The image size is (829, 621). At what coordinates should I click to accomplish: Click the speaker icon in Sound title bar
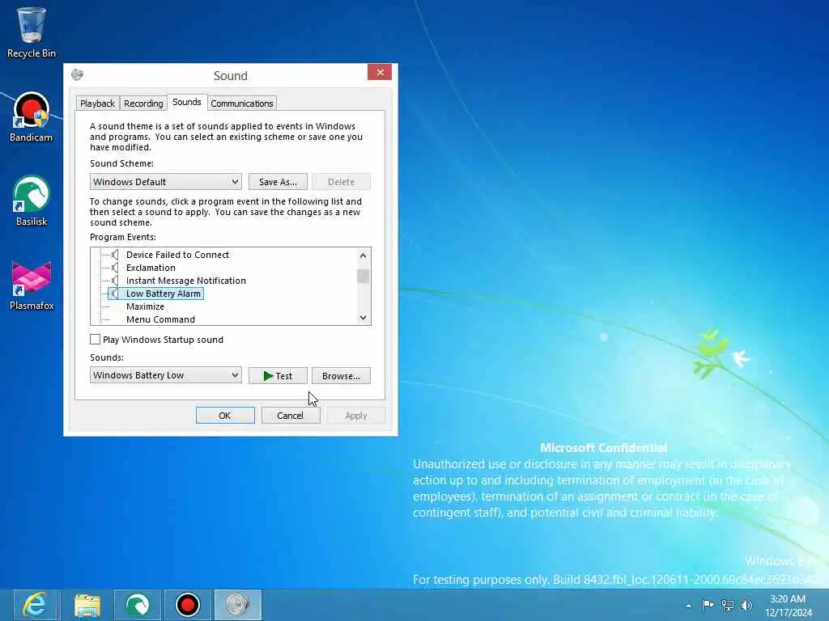(x=77, y=74)
